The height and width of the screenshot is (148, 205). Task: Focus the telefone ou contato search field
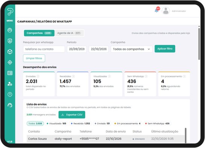click(44, 49)
